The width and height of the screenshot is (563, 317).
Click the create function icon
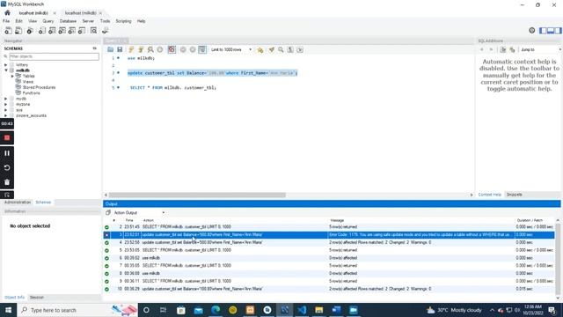(x=82, y=31)
